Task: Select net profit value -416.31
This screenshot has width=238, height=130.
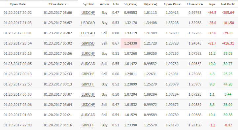Action: click(228, 43)
